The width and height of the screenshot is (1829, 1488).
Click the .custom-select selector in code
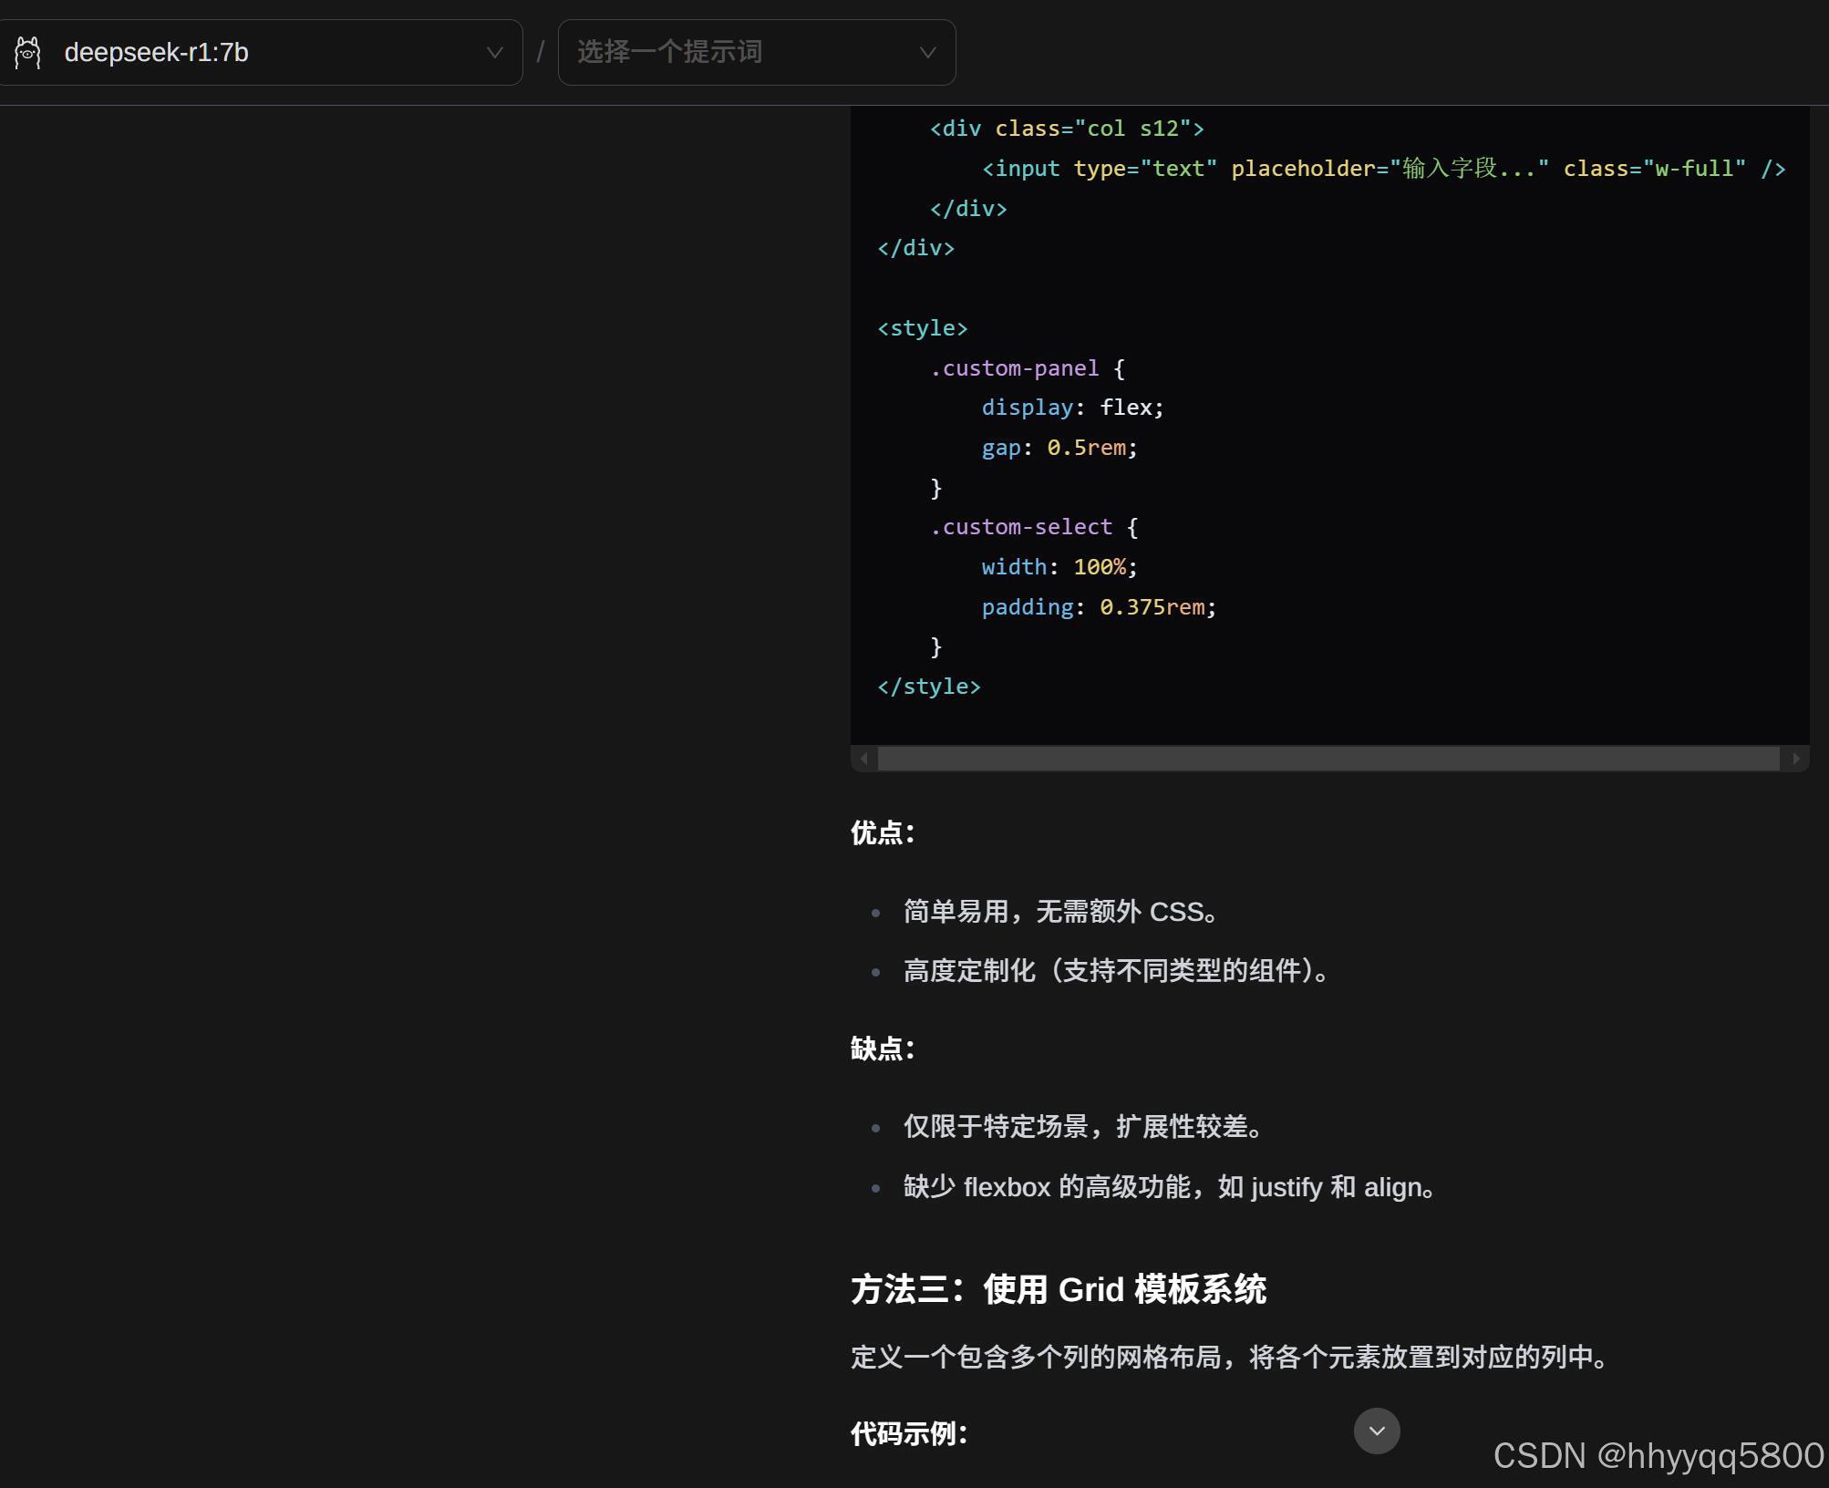pos(1021,527)
